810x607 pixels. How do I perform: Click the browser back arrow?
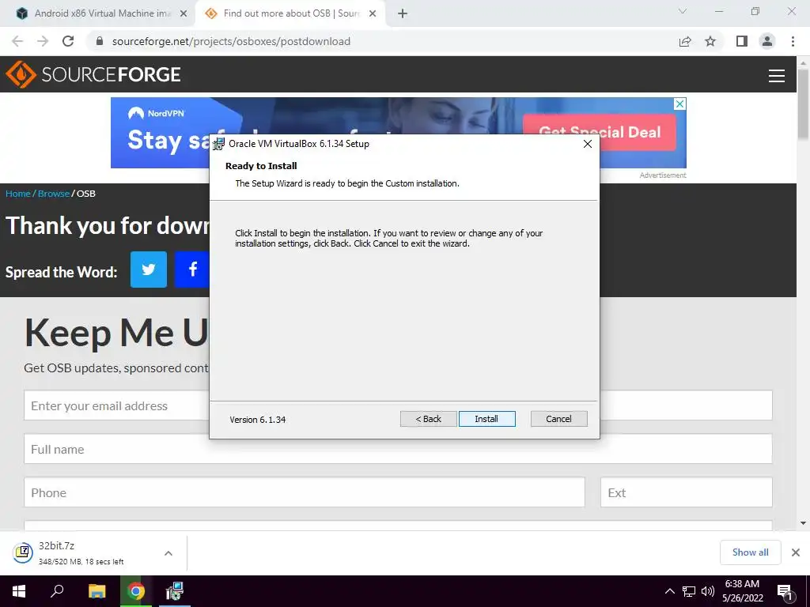[17, 41]
